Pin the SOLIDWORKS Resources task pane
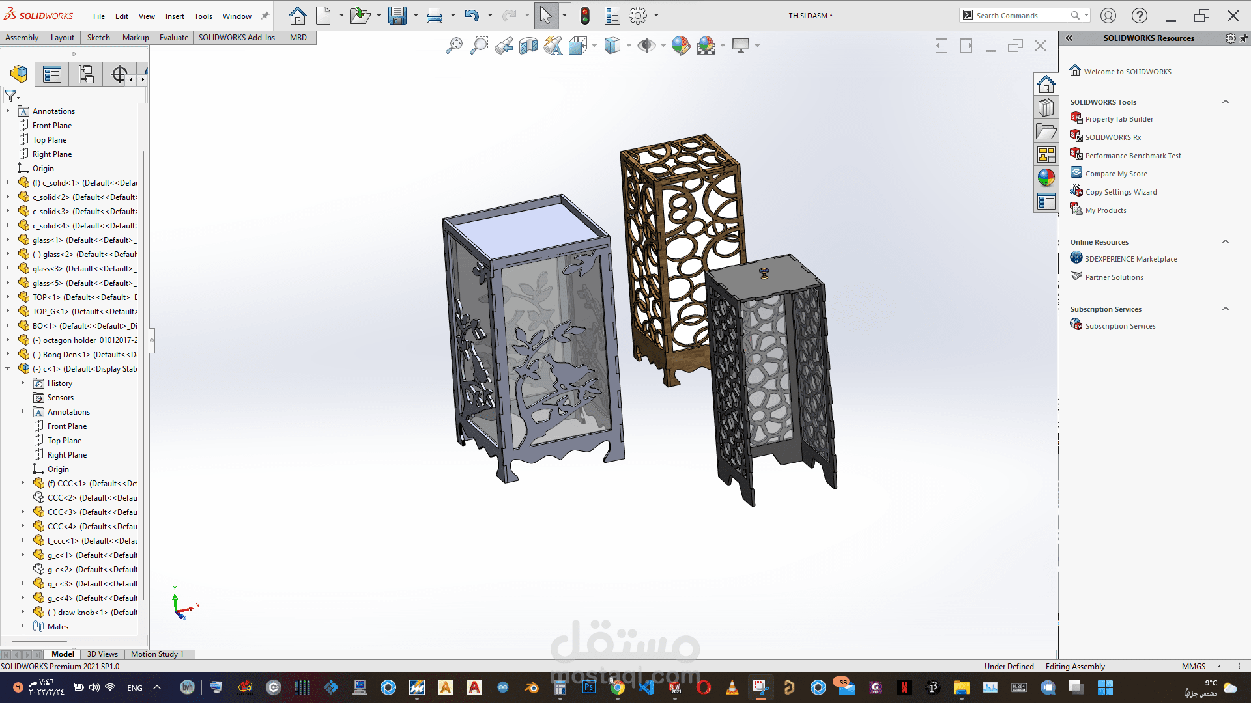1251x703 pixels. point(1244,38)
